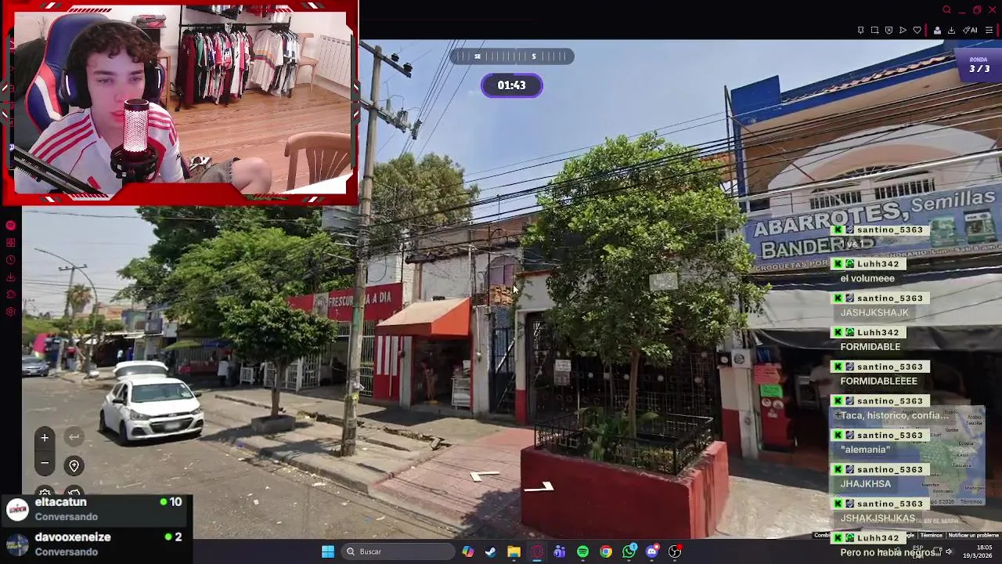
Task: Zoom in with the plus button
Action: 45,437
